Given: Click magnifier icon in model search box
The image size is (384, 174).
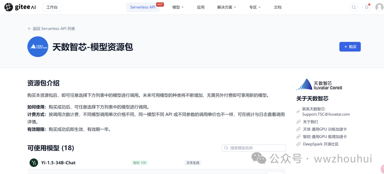Looking at the screenshot, I should click(226, 148).
